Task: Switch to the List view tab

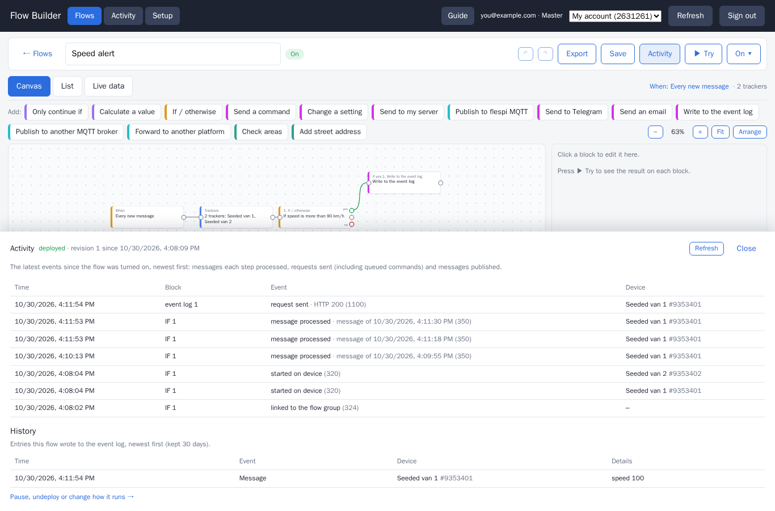Action: pyautogui.click(x=68, y=86)
